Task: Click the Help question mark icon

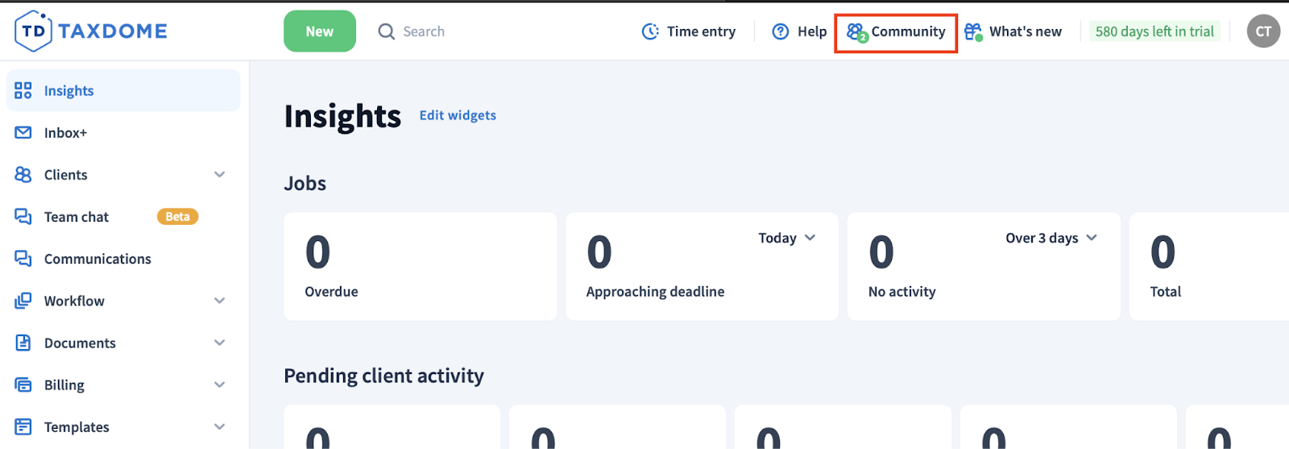Action: point(780,31)
